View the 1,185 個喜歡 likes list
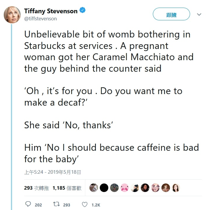This screenshot has width=206, height=210. tap(67, 188)
